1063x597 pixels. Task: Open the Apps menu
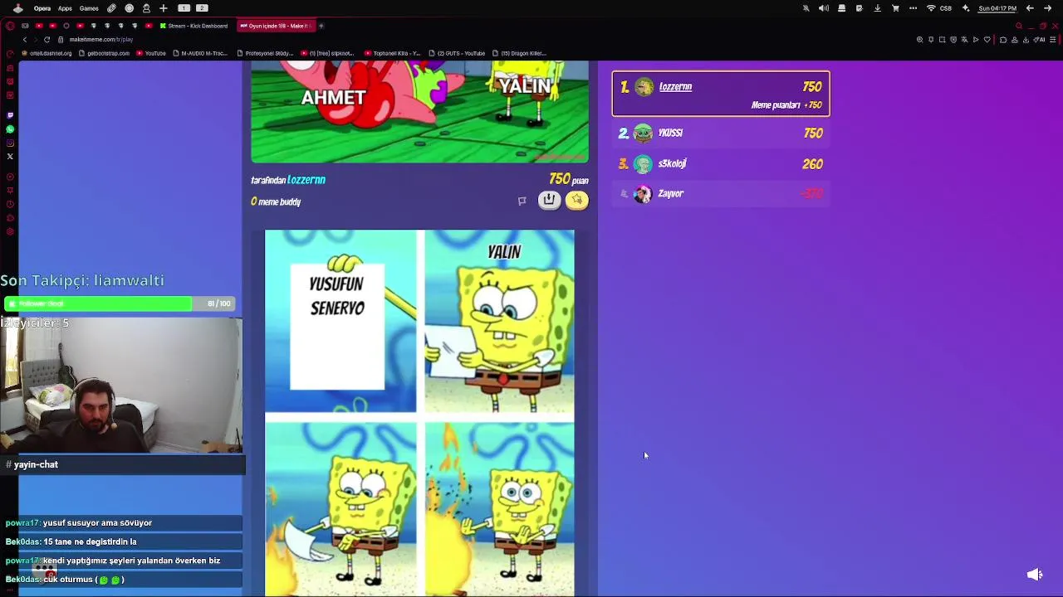tap(65, 8)
